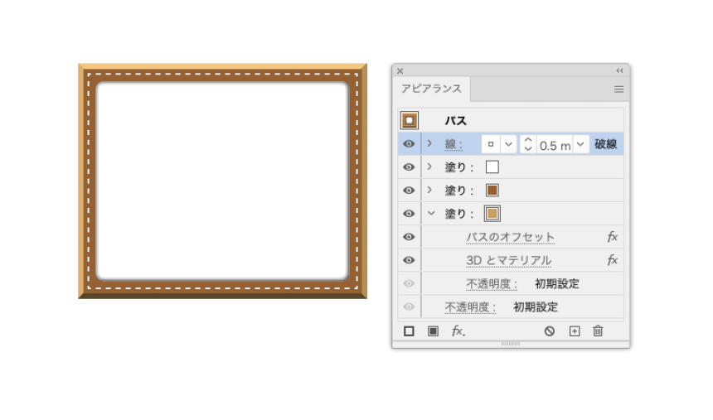Click the Clear Appearance icon
Image resolution: width=713 pixels, height=420 pixels.
point(549,331)
